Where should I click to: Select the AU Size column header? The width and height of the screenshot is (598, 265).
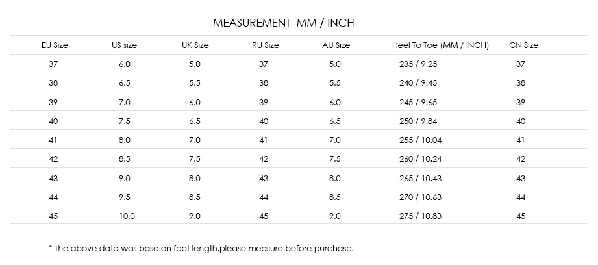[x=336, y=45]
